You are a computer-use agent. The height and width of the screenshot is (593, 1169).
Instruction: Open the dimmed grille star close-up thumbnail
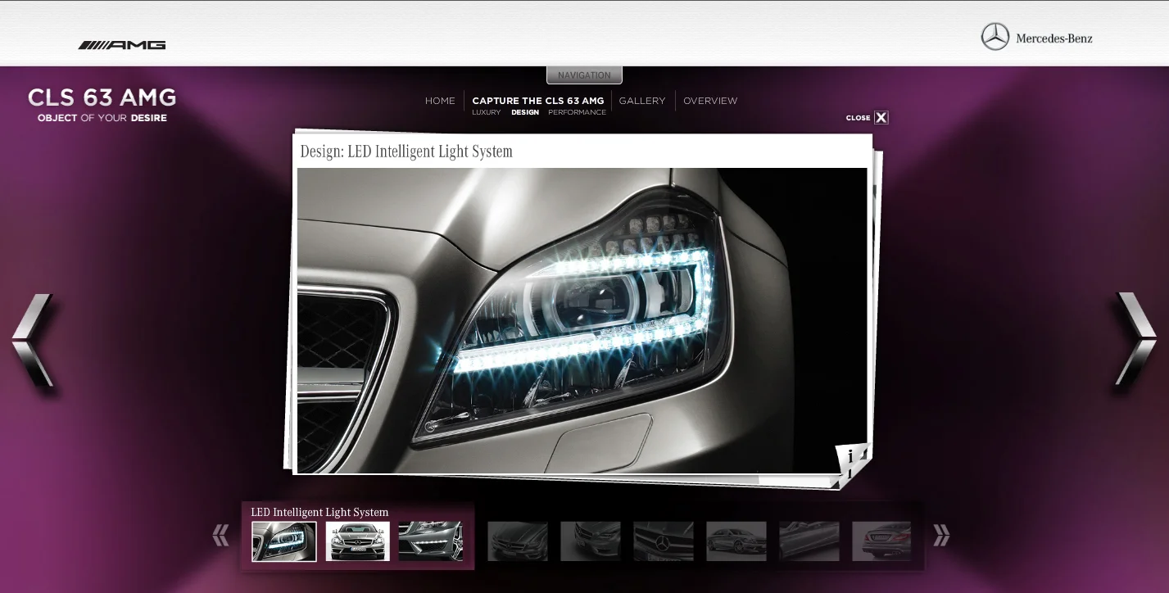point(664,541)
